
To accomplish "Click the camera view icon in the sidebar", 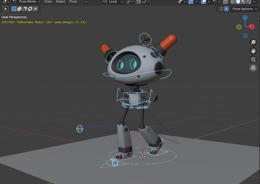I will 253,59.
